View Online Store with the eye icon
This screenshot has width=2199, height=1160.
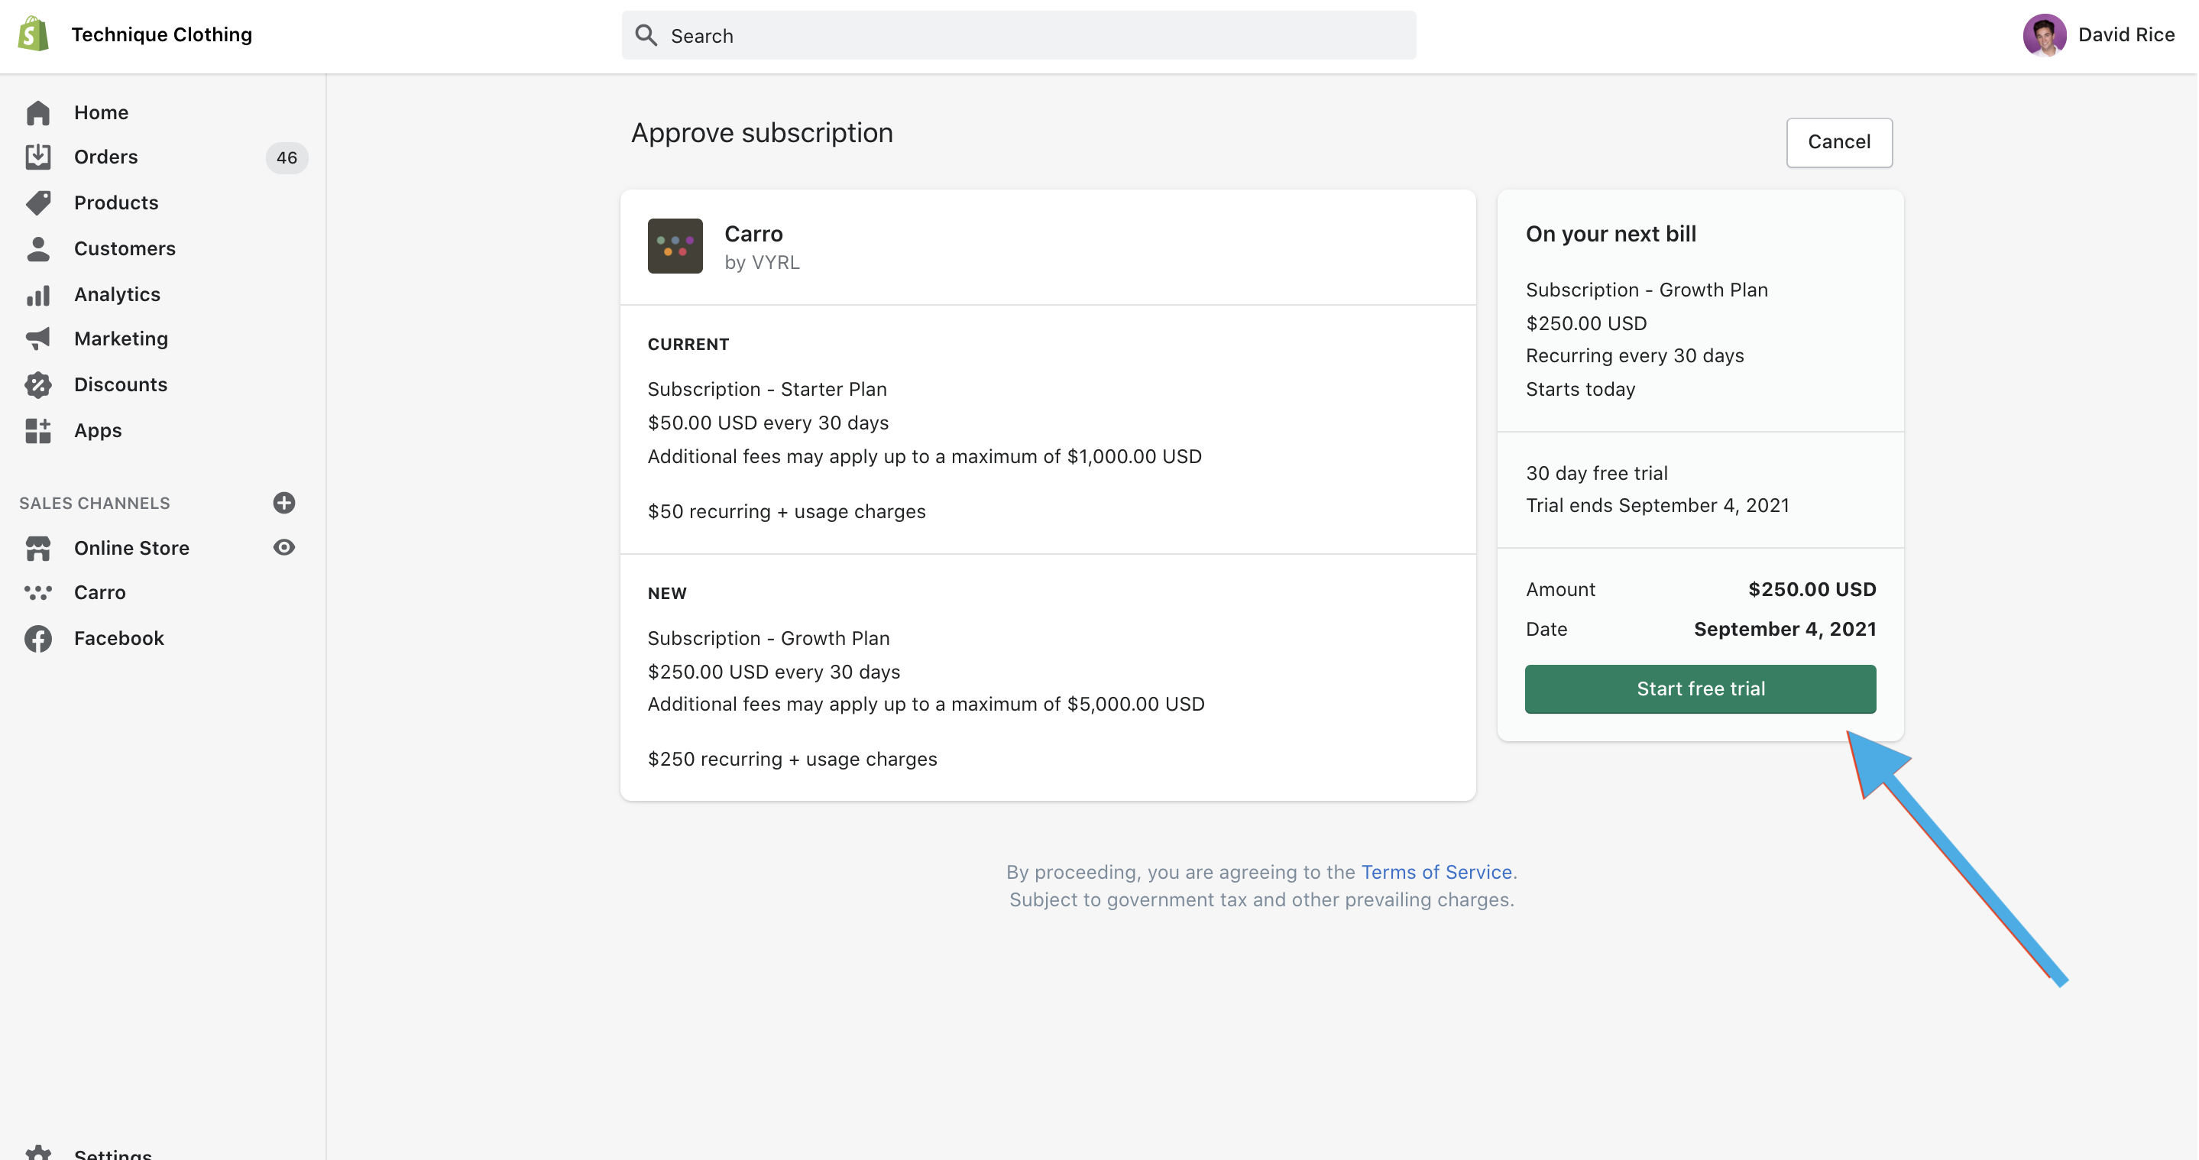pyautogui.click(x=284, y=547)
